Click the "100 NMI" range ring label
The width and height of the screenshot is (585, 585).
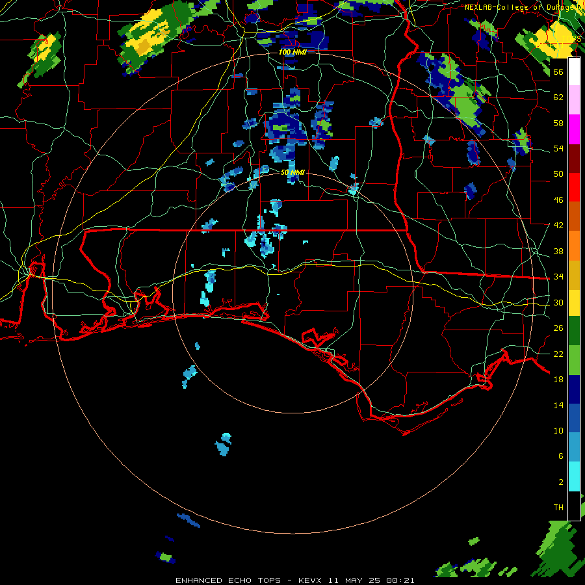point(292,52)
